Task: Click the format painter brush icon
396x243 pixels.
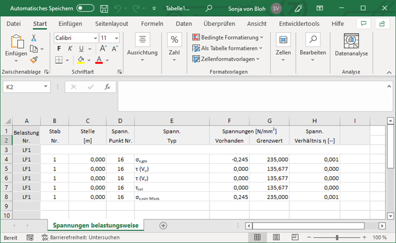Action: click(34, 60)
